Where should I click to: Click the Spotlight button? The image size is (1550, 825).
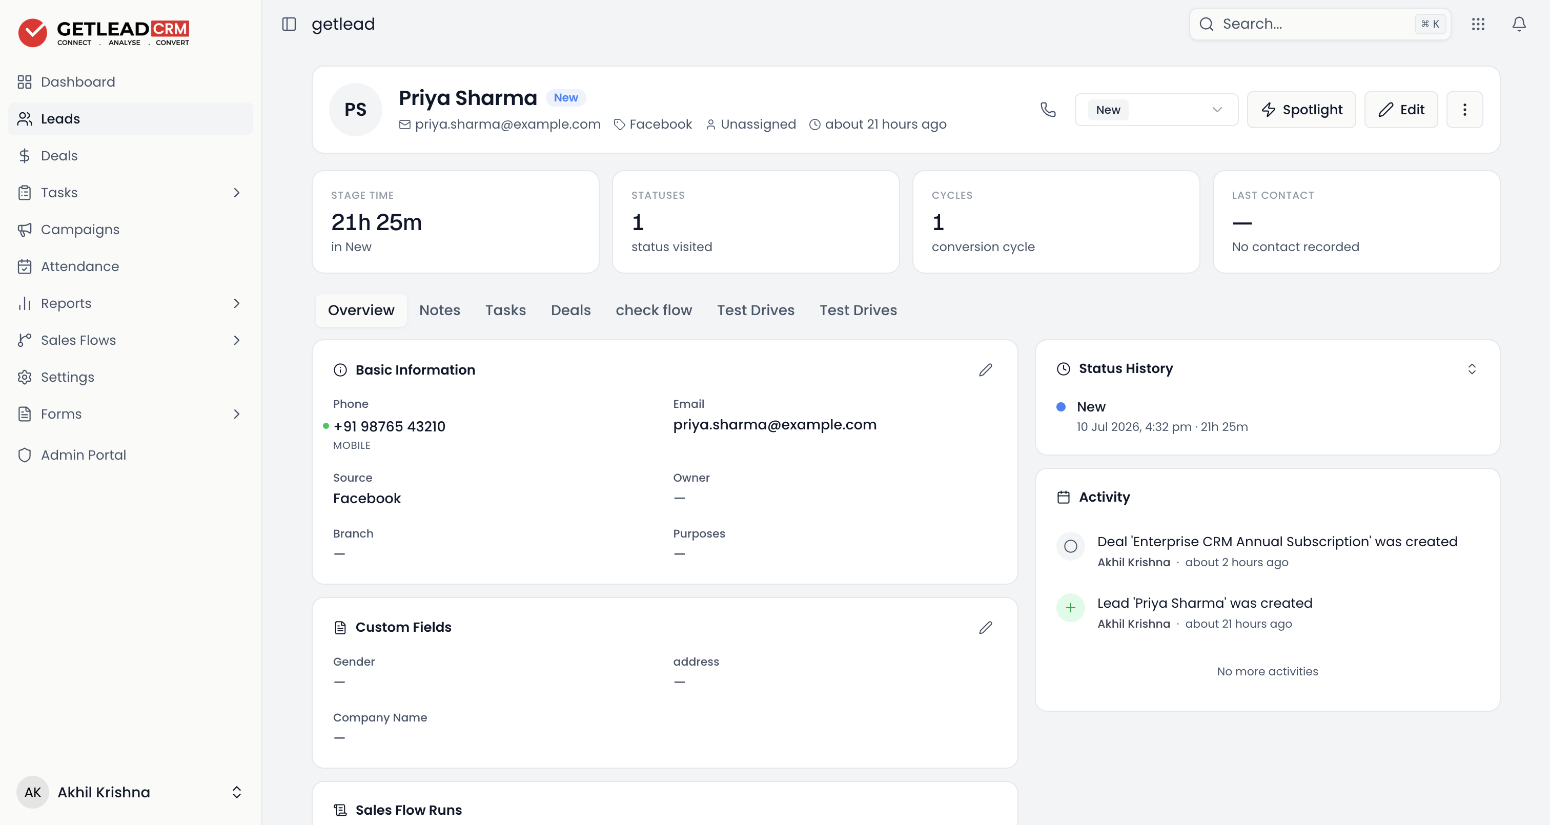coord(1301,110)
